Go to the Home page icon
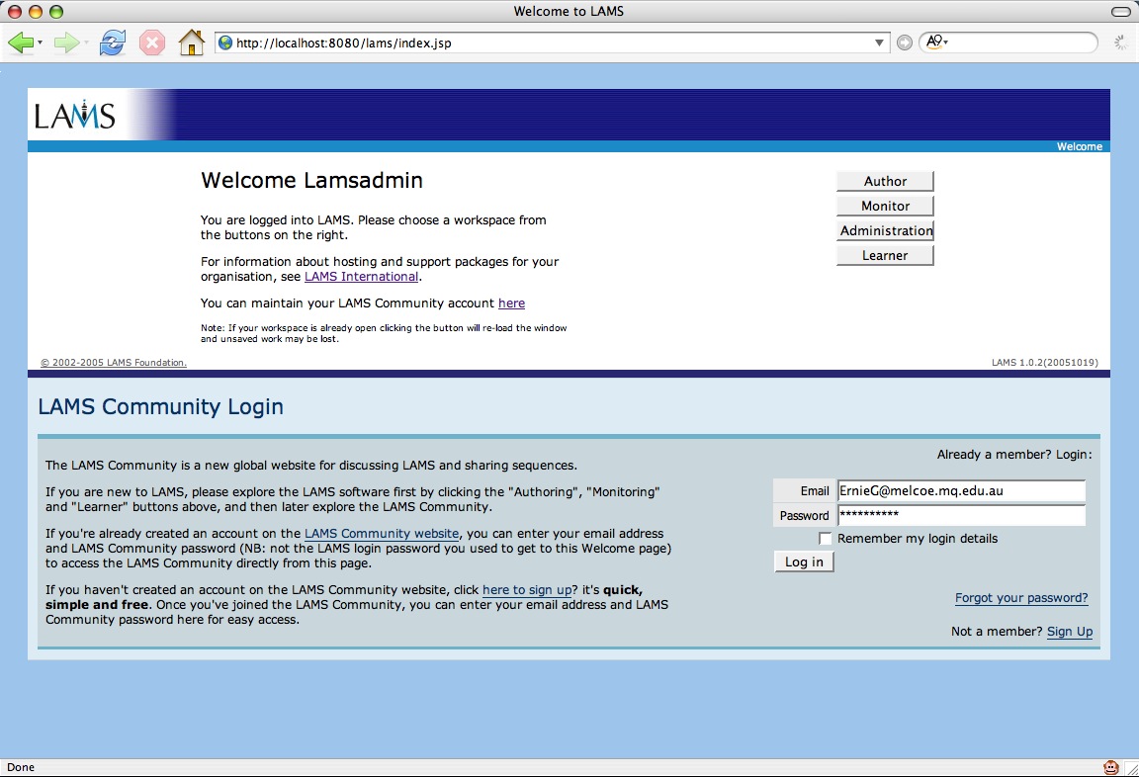The image size is (1139, 777). click(x=191, y=43)
